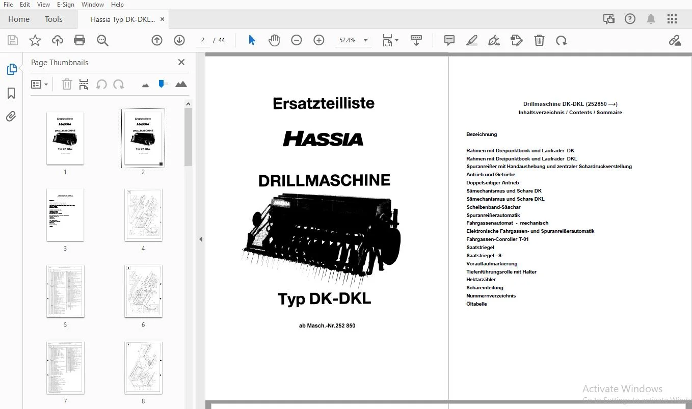Screen dimensions: 692x409
Task: Click the current page number field
Action: tap(203, 40)
